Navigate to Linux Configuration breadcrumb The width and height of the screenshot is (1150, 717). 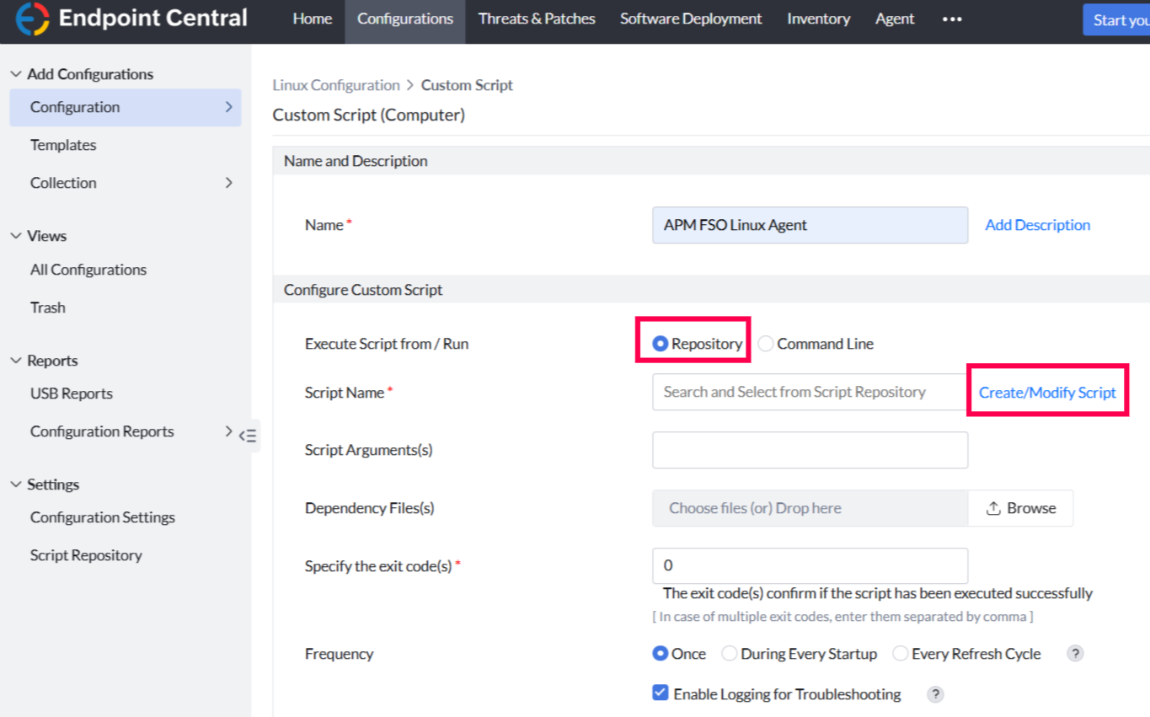[336, 85]
